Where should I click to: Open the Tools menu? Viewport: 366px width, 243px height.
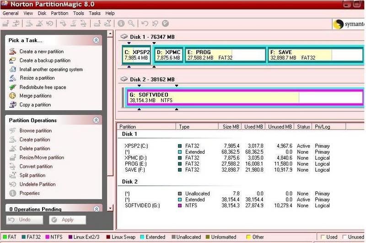pos(78,13)
